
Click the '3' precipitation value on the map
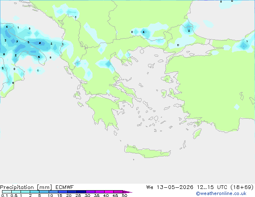[x=17, y=41]
